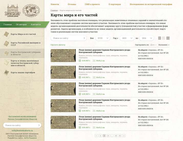Image resolution: width=183 pixels, height=141 pixels.
Task: Click map icon beside Карты Мира и его частей
Action: click(x=6, y=34)
